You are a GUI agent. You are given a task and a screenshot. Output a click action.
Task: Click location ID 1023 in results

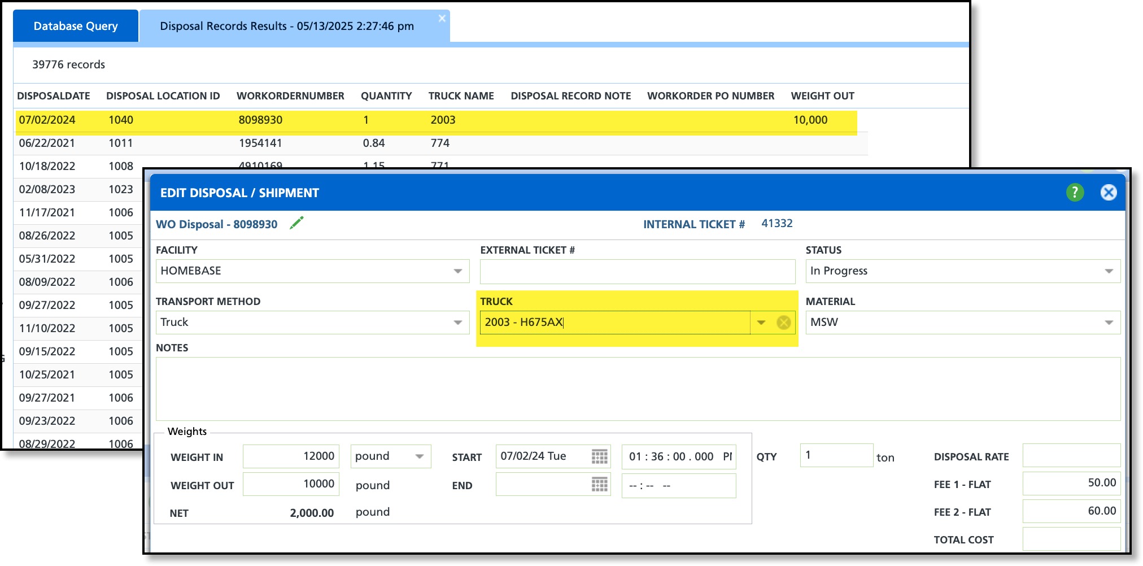121,189
